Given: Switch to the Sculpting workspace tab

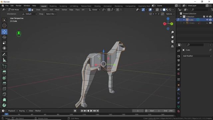Looking at the screenshot, I should point(63,6).
